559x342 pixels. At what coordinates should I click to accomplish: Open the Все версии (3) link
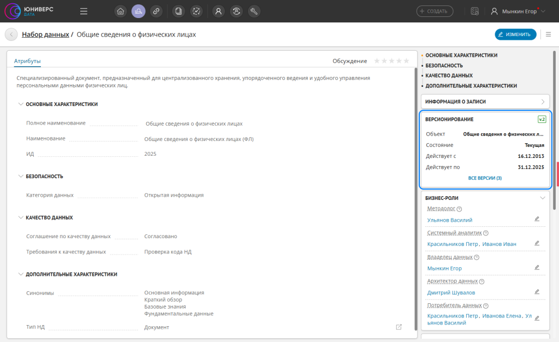485,178
